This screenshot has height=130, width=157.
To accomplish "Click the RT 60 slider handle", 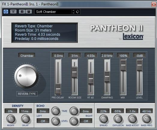I will [x=91, y=79].
